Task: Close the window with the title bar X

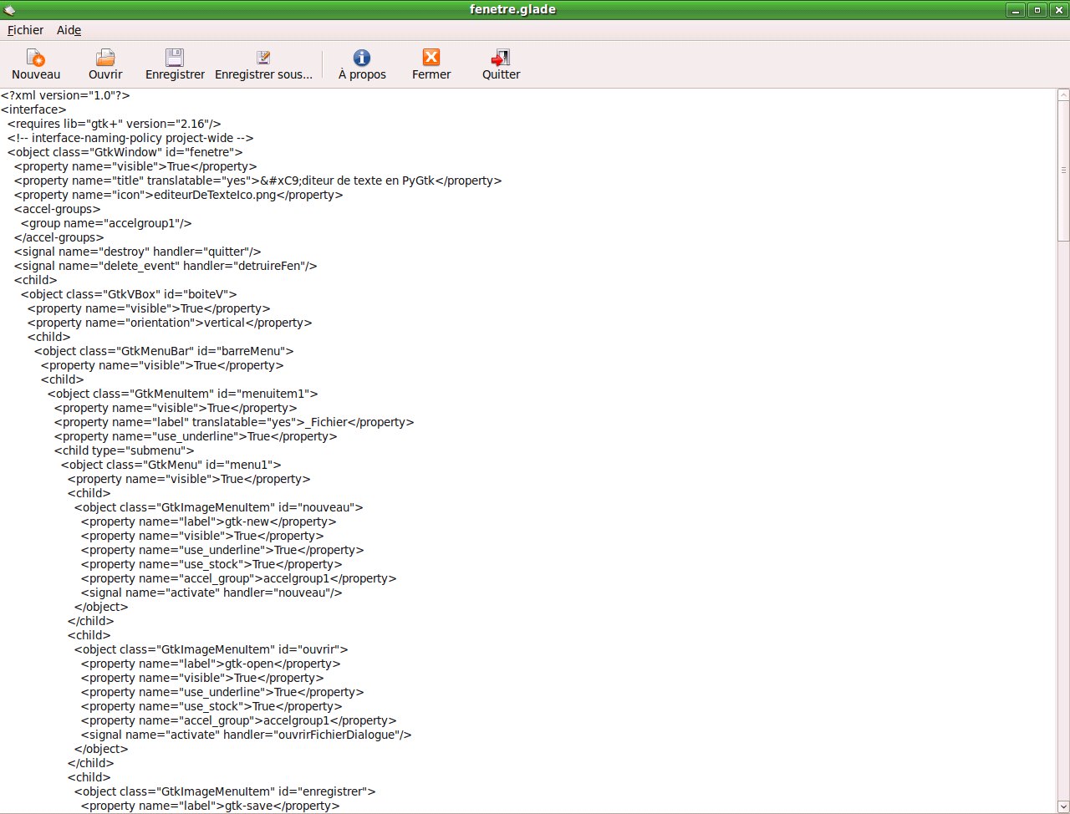Action: (1058, 10)
